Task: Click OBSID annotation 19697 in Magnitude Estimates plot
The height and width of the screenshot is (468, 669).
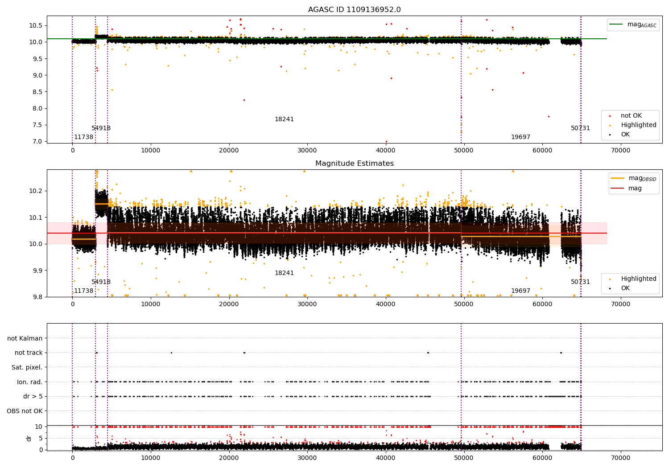Action: pos(520,291)
